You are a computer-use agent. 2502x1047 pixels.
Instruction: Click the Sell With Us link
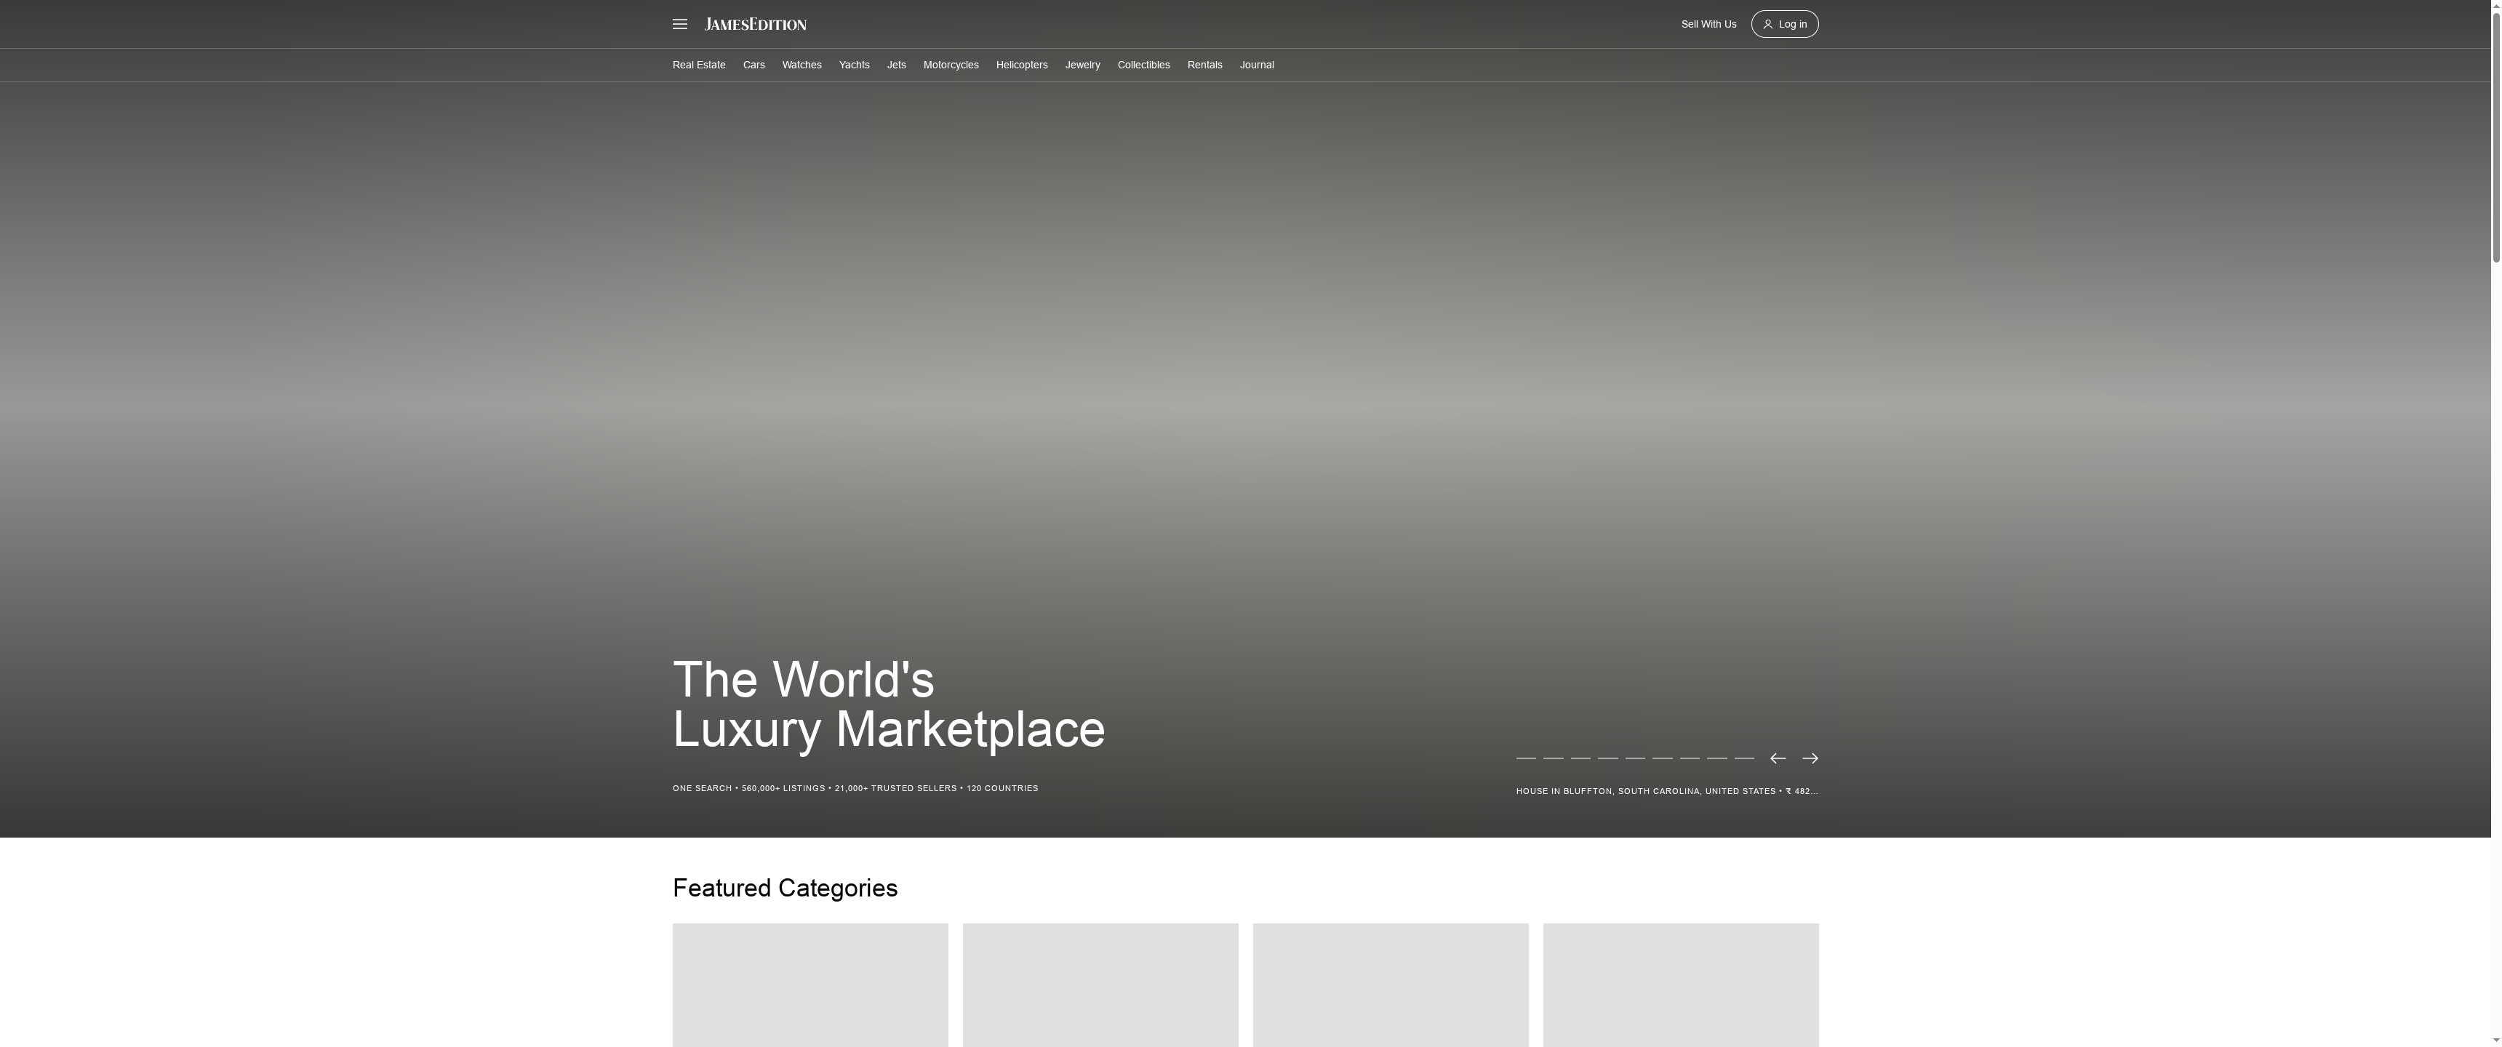coord(1708,24)
